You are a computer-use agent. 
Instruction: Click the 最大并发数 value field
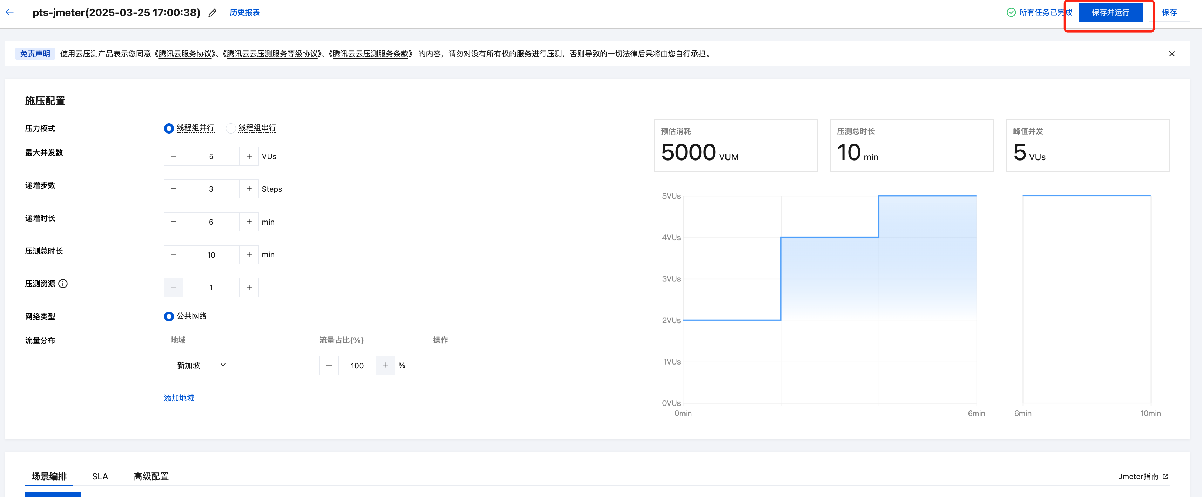point(211,156)
